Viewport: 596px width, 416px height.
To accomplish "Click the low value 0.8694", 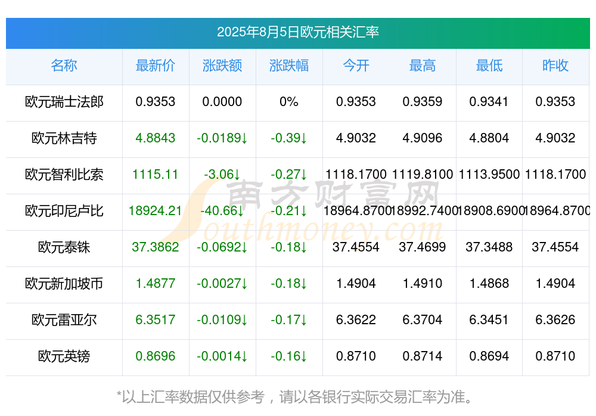I will click(489, 356).
